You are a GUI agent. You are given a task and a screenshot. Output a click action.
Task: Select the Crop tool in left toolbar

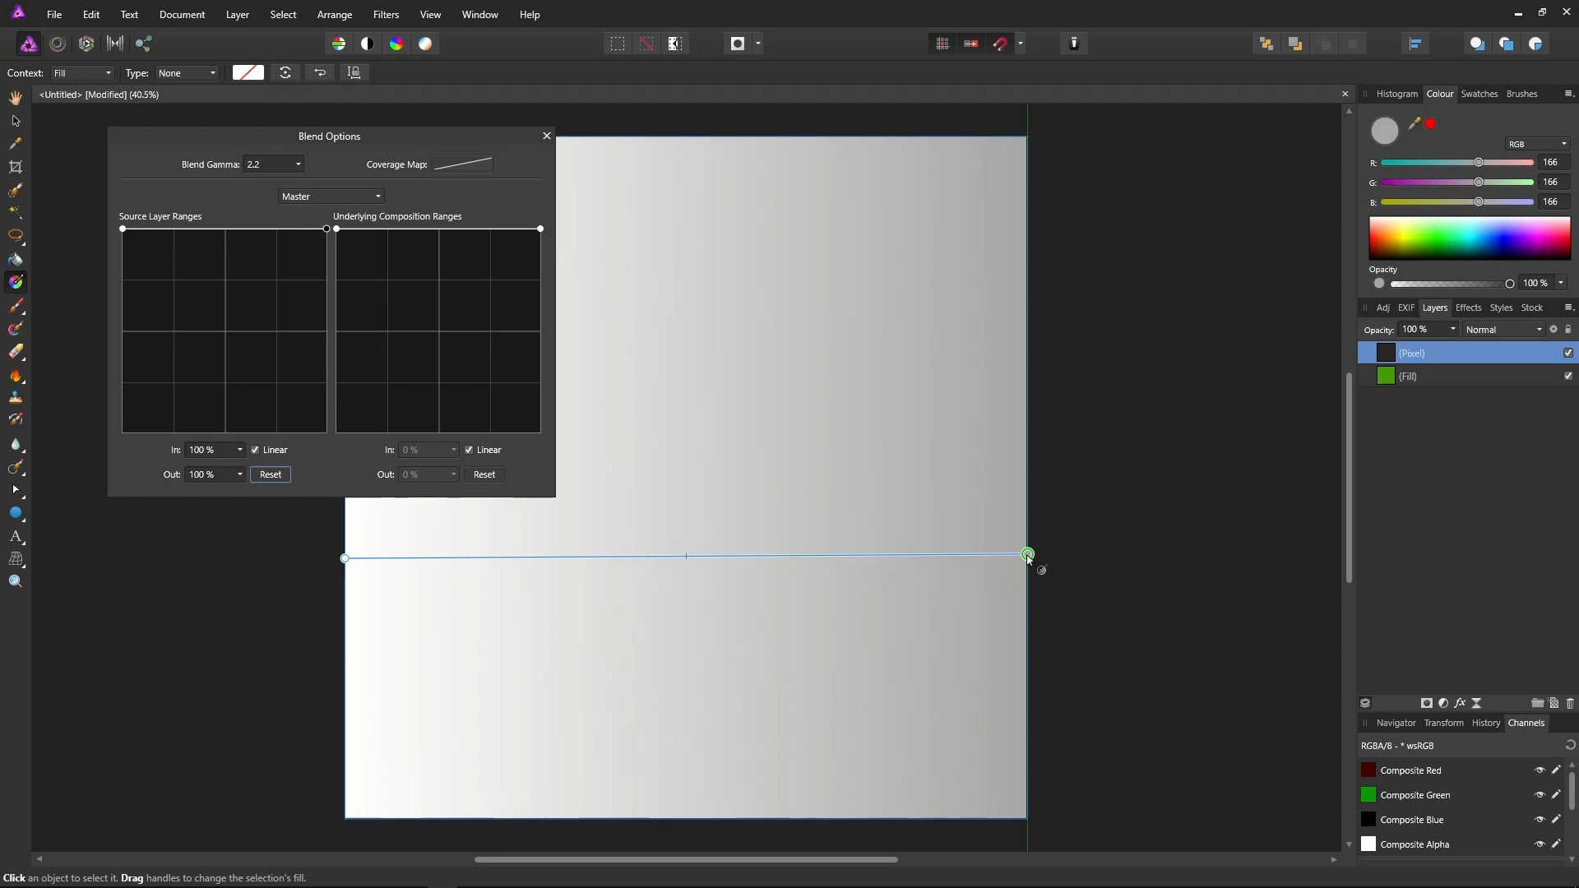(16, 167)
